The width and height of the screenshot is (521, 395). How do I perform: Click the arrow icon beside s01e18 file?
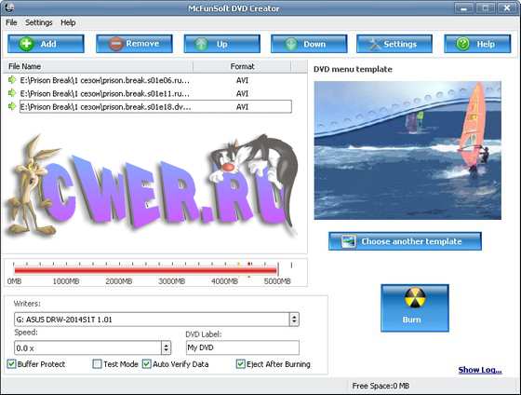tap(12, 106)
